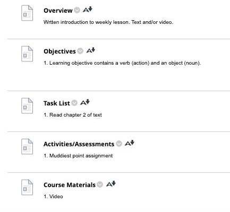Viewport: 230px width, 212px height.
Task: Expand Activities/Assessments options chevron
Action: (x=119, y=144)
